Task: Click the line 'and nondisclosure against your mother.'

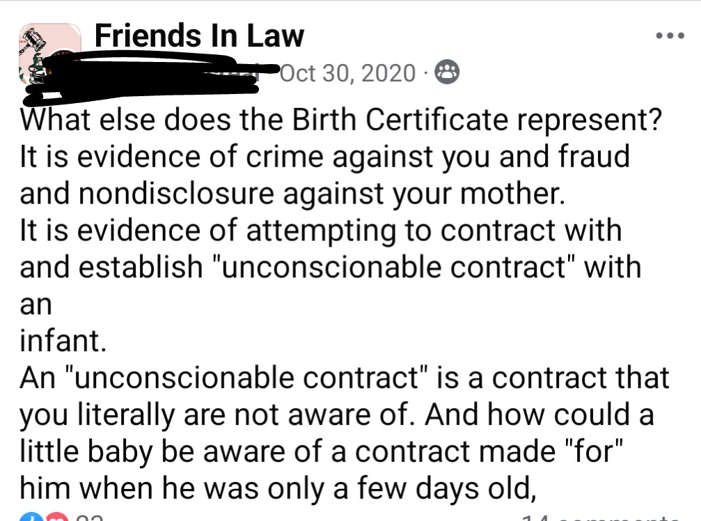Action: tap(290, 194)
